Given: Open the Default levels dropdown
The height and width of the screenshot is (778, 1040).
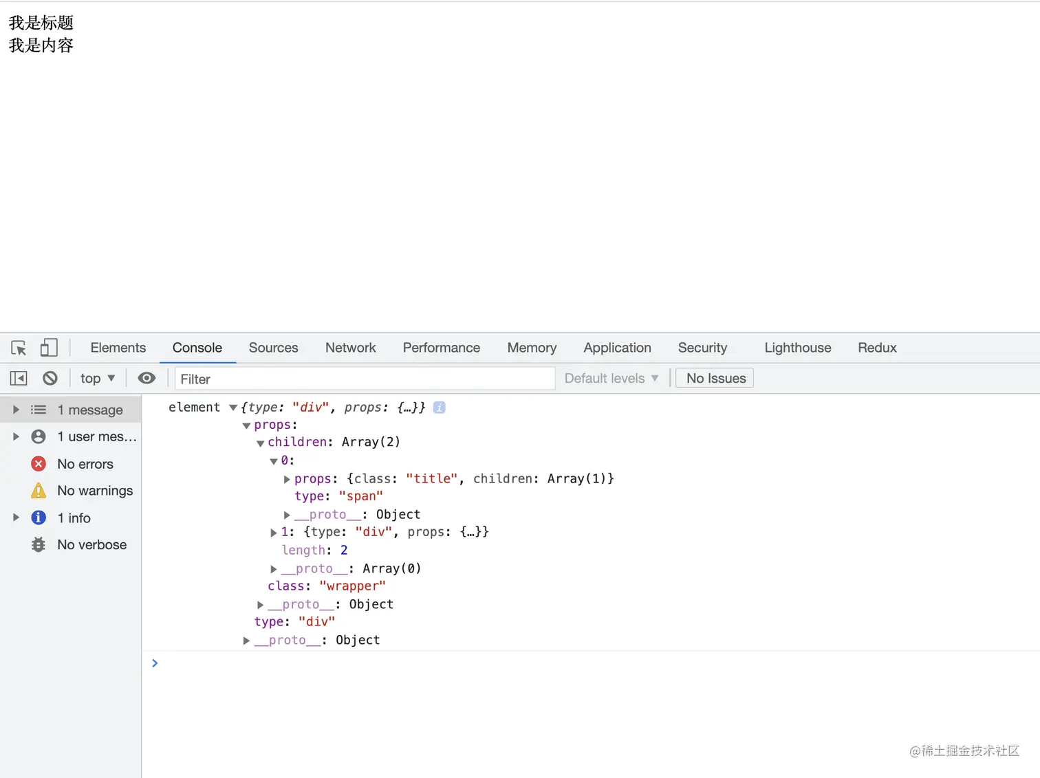Looking at the screenshot, I should (611, 379).
